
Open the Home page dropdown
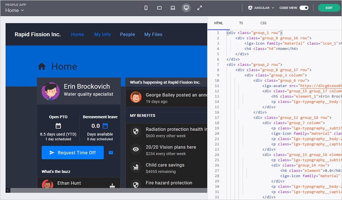click(14, 10)
